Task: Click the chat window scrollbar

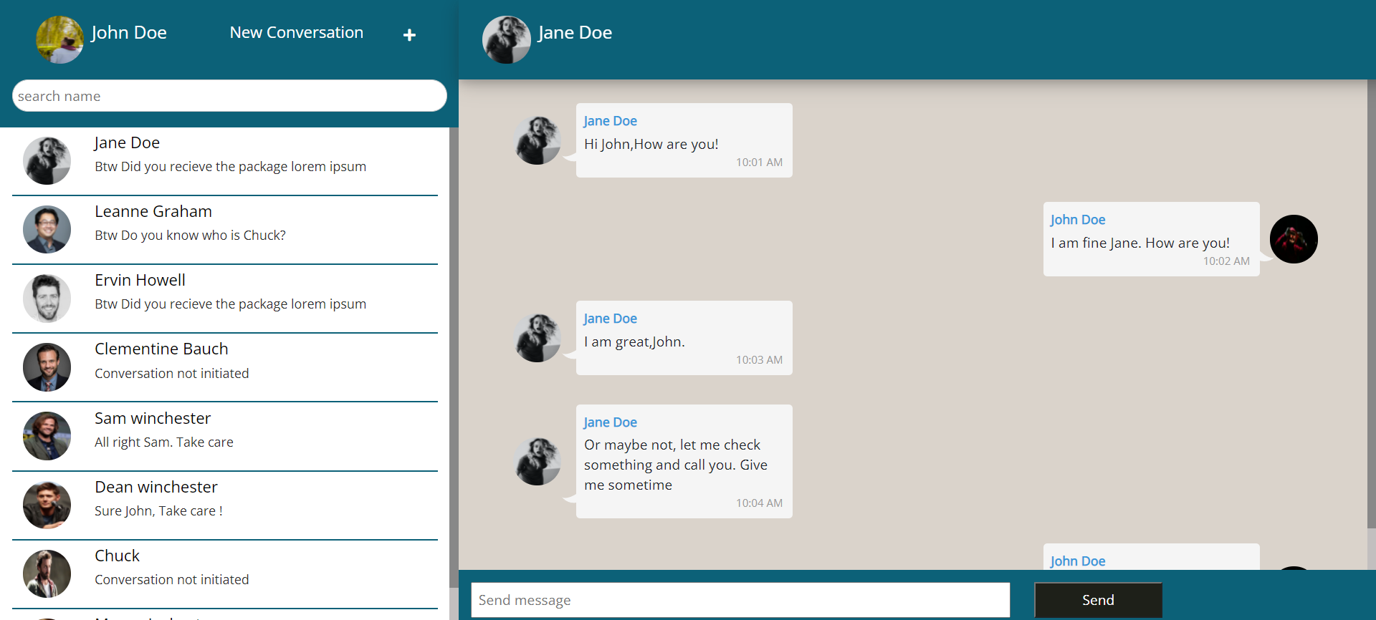Action: pos(1372,304)
